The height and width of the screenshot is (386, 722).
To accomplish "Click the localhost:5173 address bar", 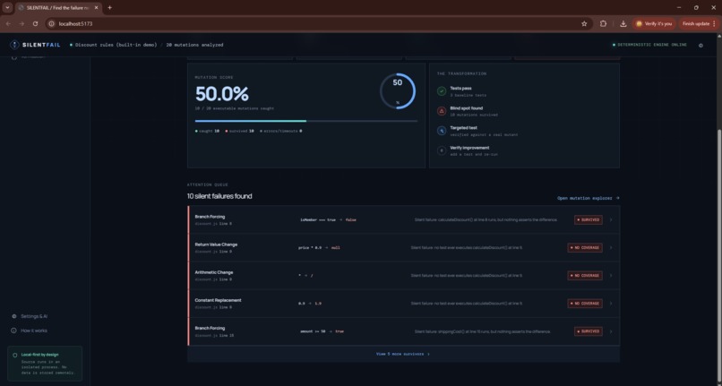I will pos(318,24).
